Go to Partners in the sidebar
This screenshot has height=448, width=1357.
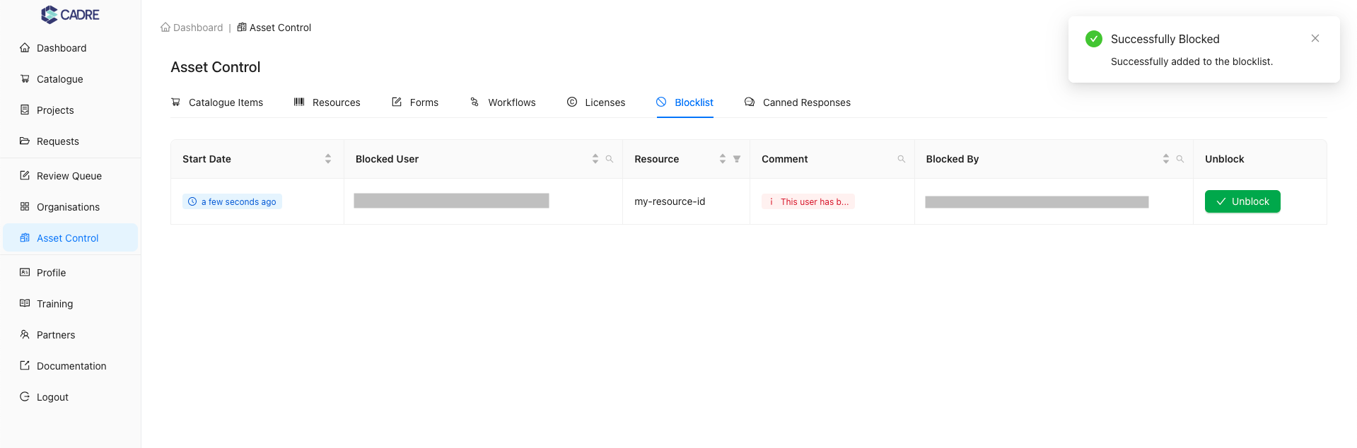(70, 335)
